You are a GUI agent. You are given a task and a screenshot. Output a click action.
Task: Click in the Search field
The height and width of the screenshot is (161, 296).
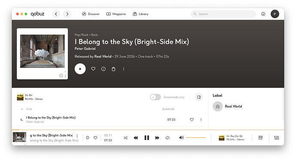tap(223, 14)
